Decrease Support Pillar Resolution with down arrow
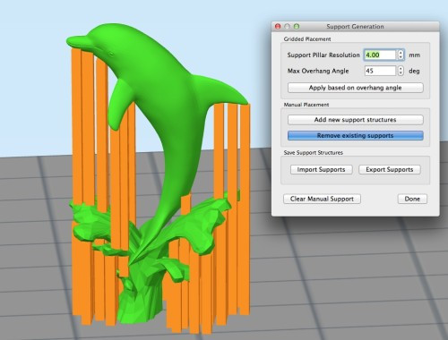 coord(401,57)
